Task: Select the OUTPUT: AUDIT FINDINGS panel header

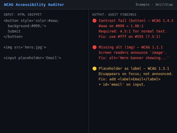Action: tap(114, 14)
